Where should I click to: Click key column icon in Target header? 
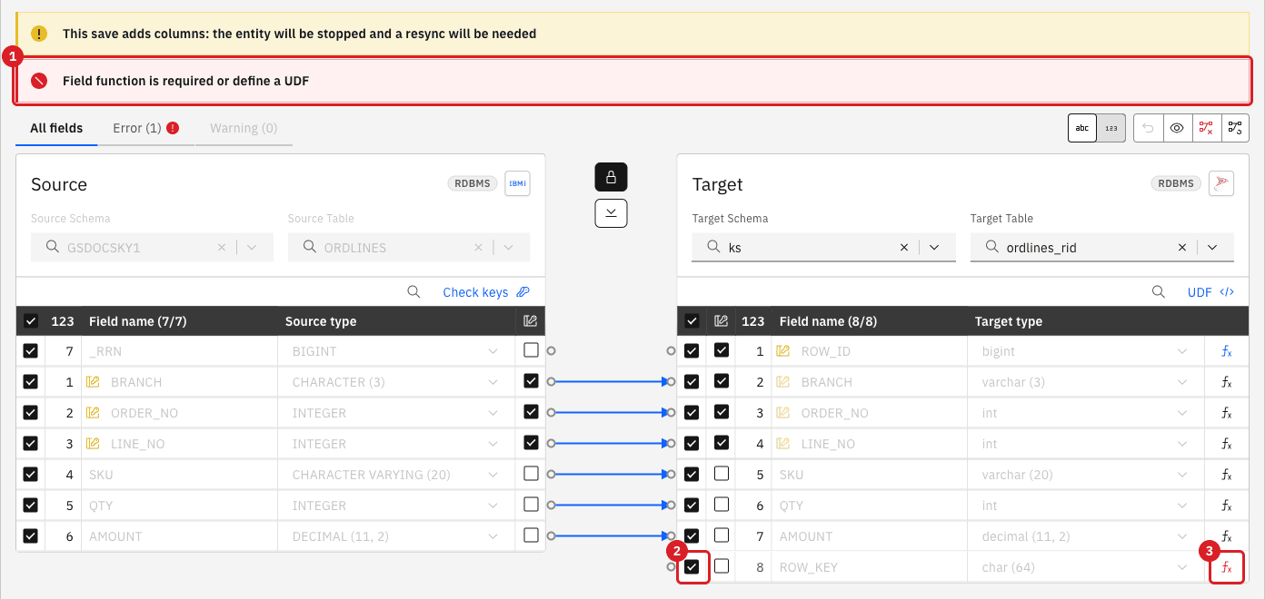(x=722, y=320)
